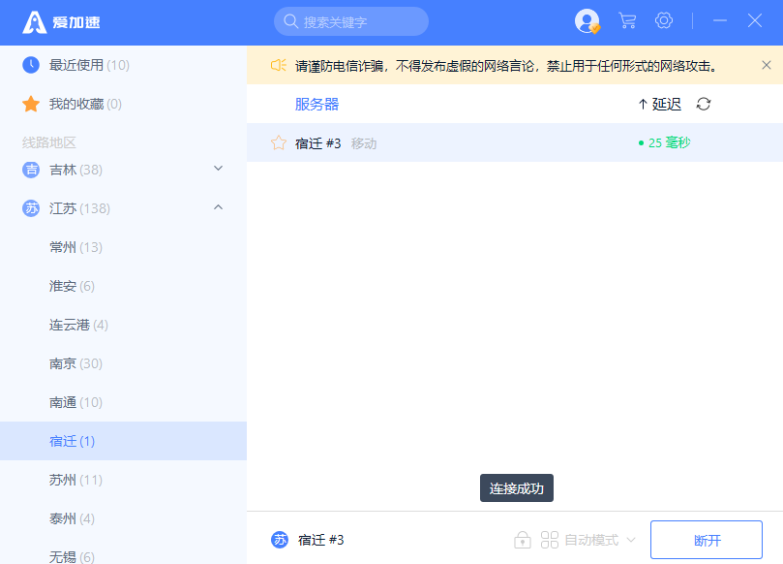
Task: Click the 苏 badge in bottom bar
Action: 280,540
